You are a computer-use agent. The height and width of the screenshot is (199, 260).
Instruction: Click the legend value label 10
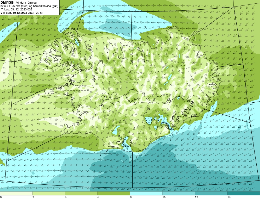164,197
